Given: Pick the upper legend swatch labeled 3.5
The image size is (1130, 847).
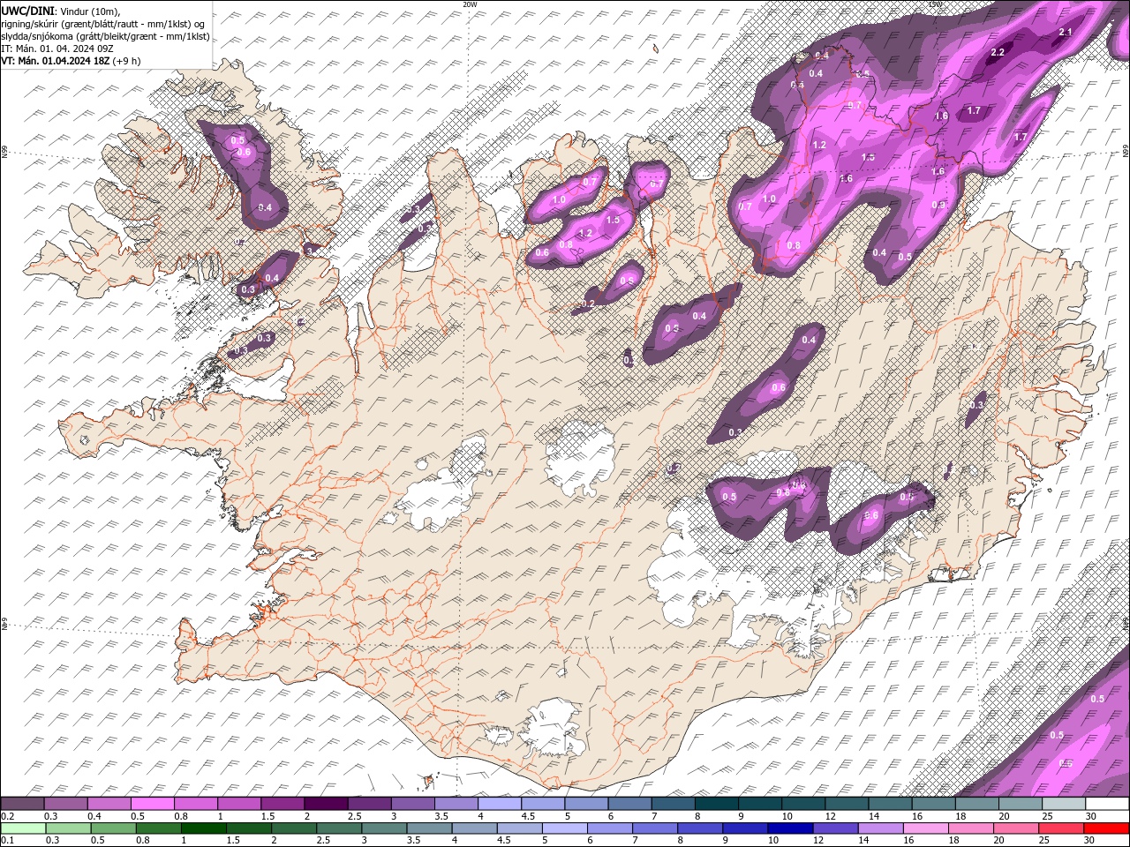Looking at the screenshot, I should [456, 804].
